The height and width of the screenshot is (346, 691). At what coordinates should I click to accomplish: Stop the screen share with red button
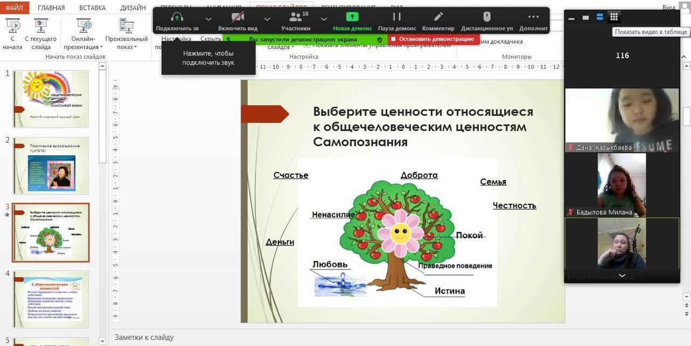coord(433,39)
